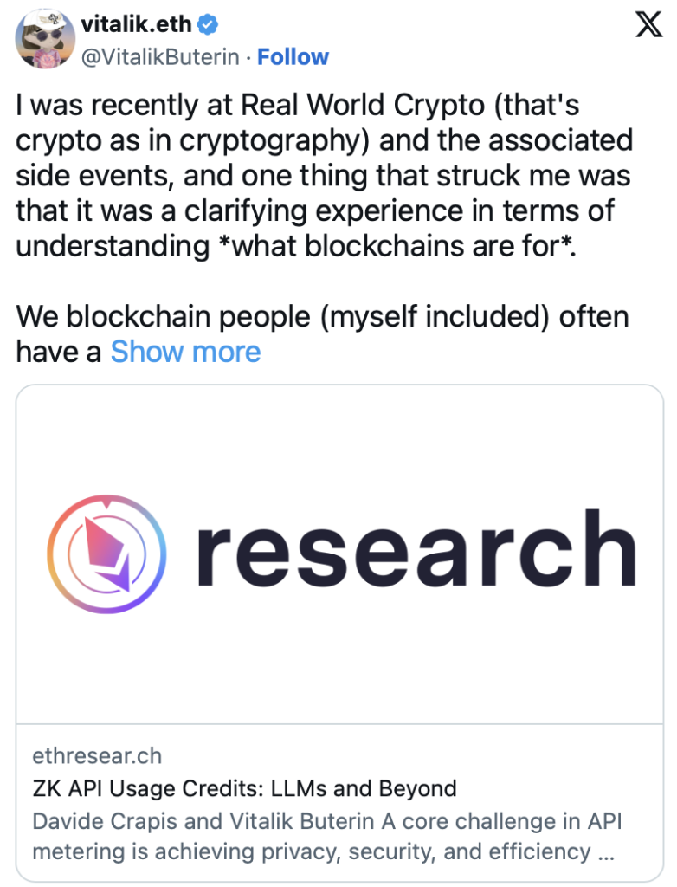This screenshot has height=887, width=677.
Task: Click the blue verified badge next to vitalik.eth
Action: 206,24
